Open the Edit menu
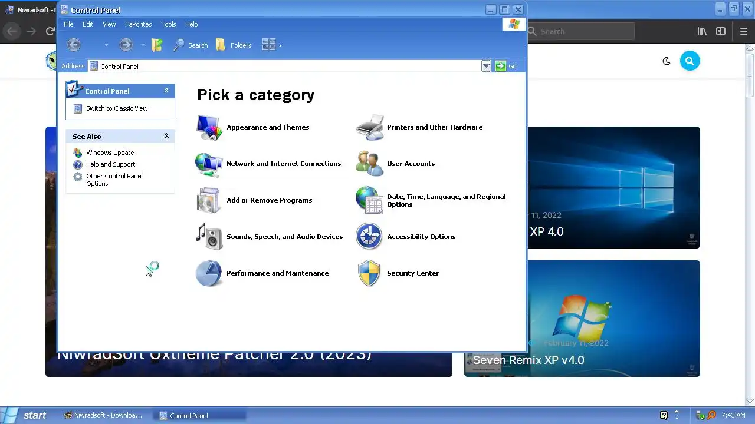Viewport: 755px width, 424px height. tap(88, 24)
